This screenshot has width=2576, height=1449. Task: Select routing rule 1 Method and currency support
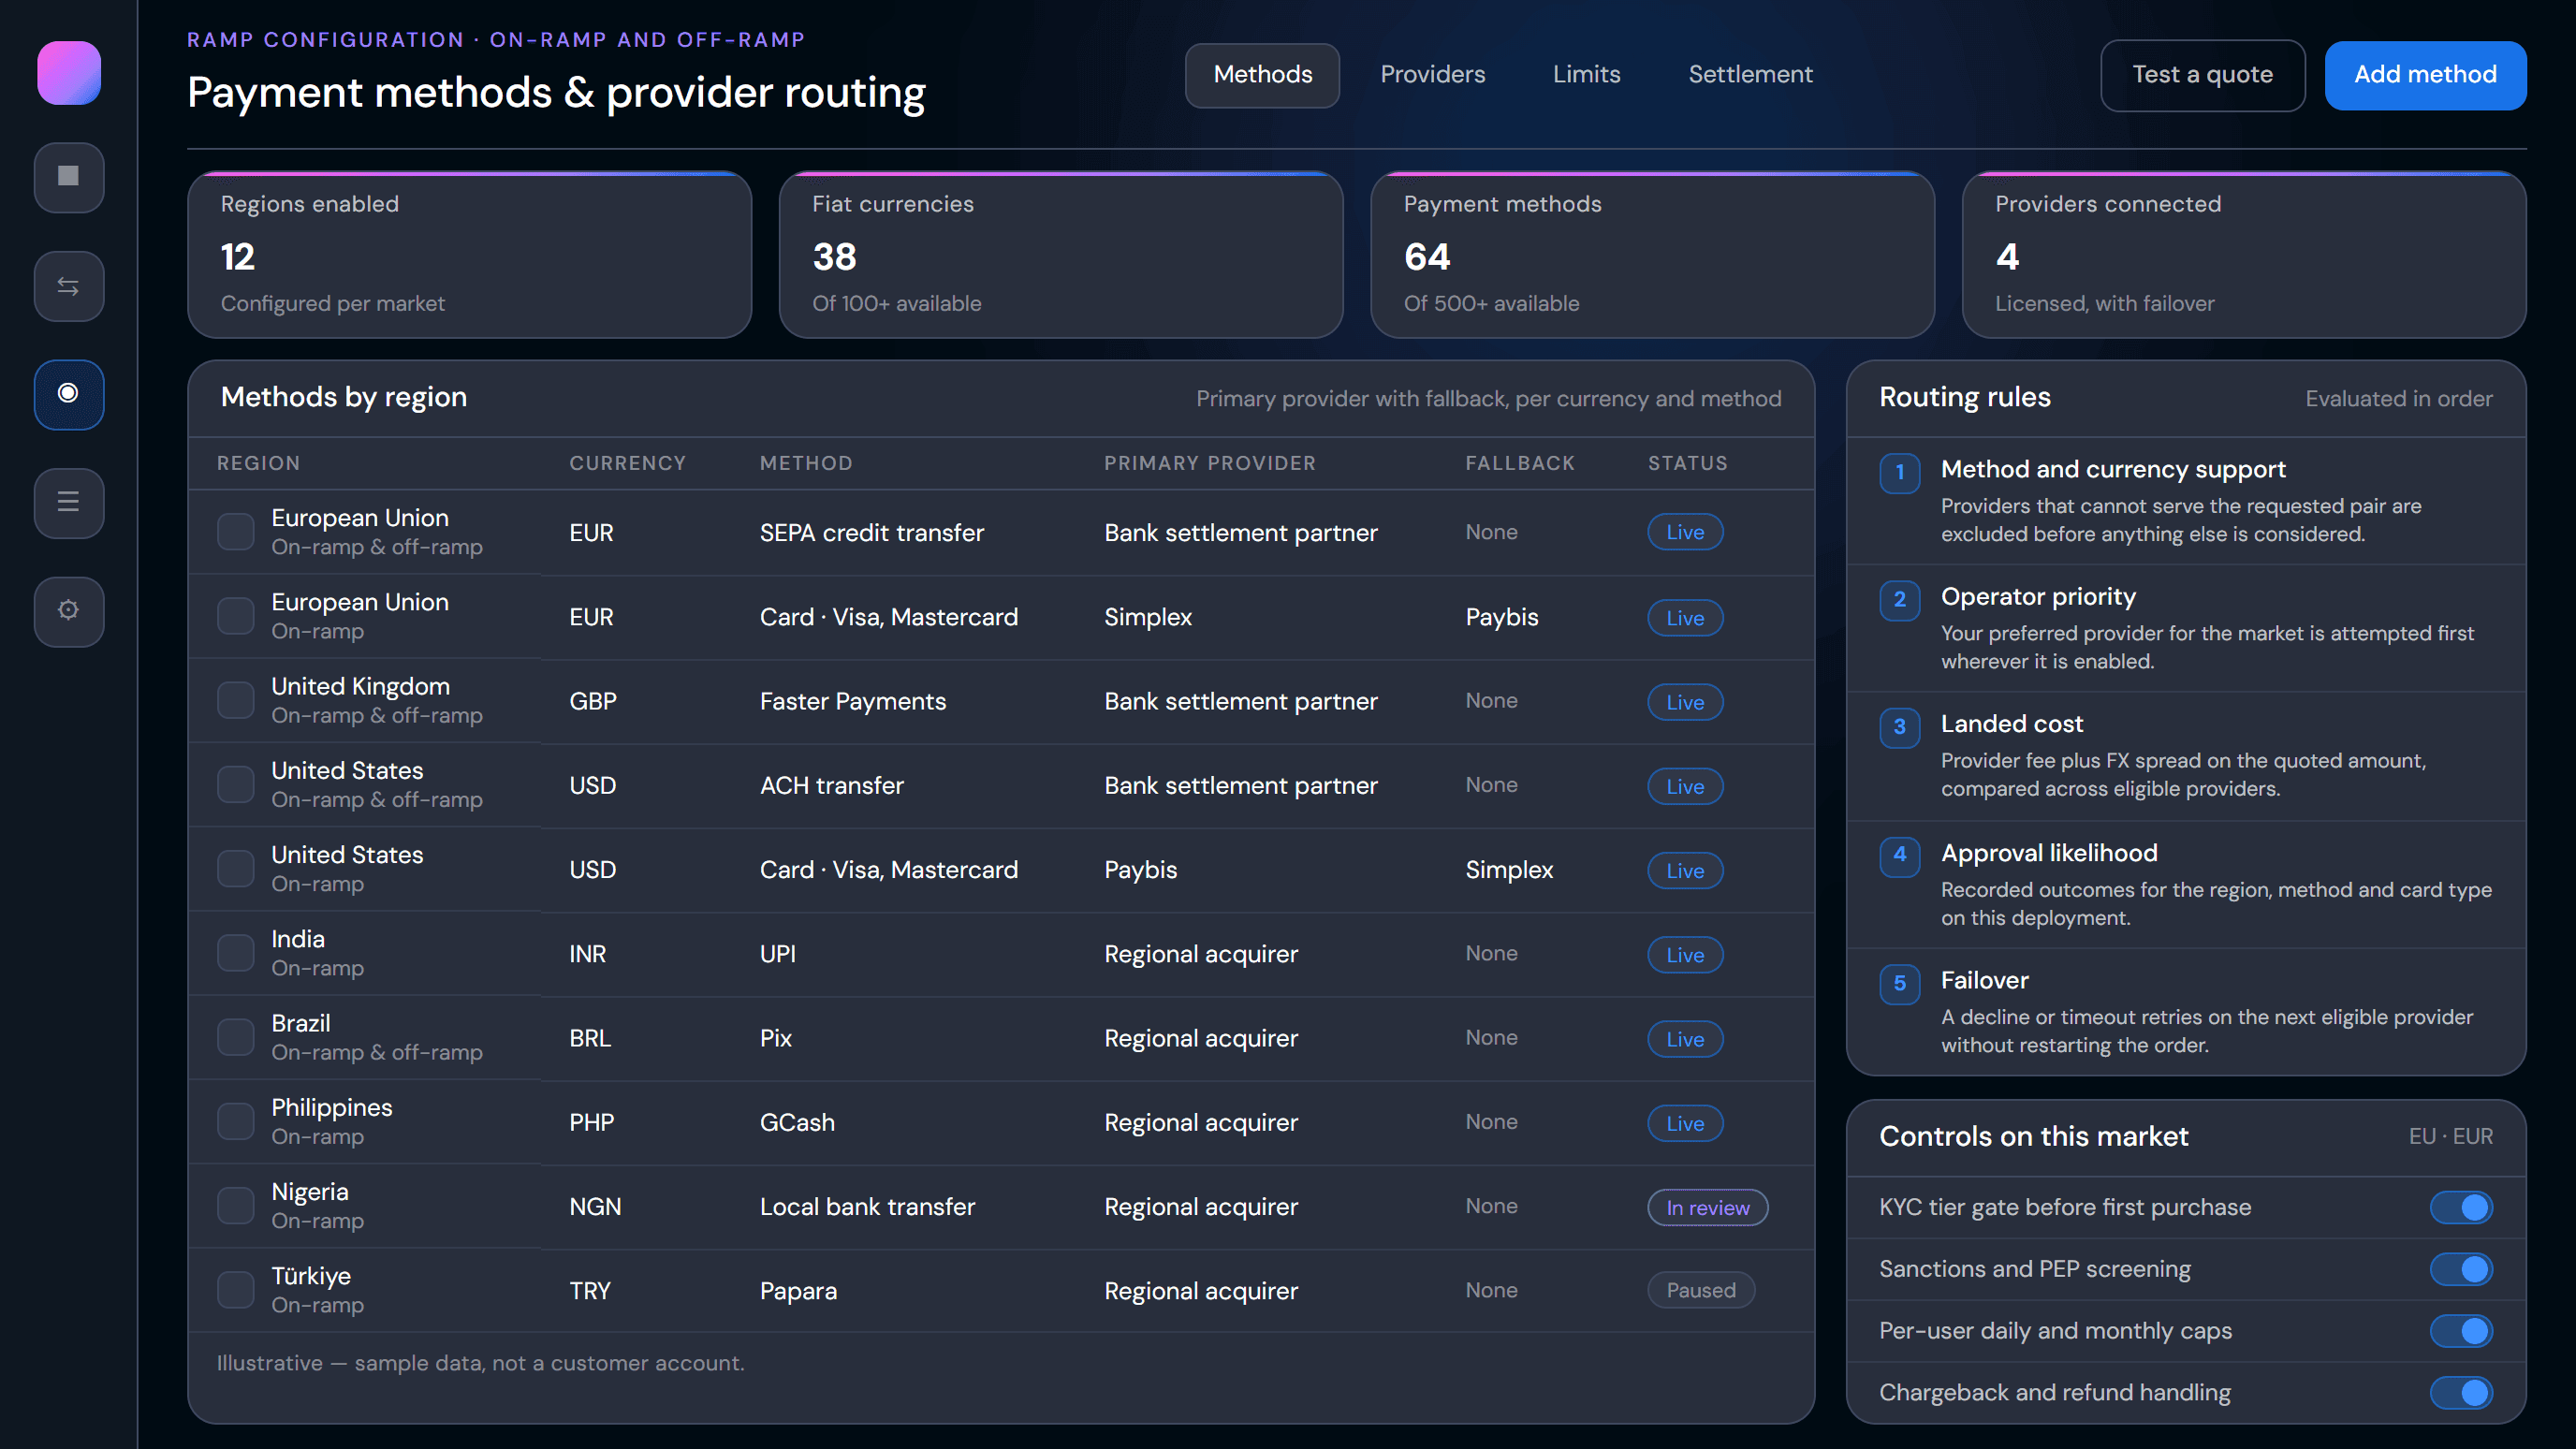click(2186, 500)
